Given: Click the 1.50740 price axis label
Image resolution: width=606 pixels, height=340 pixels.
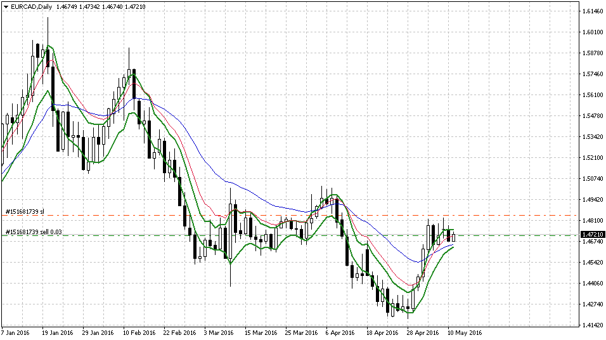Looking at the screenshot, I should coord(593,178).
